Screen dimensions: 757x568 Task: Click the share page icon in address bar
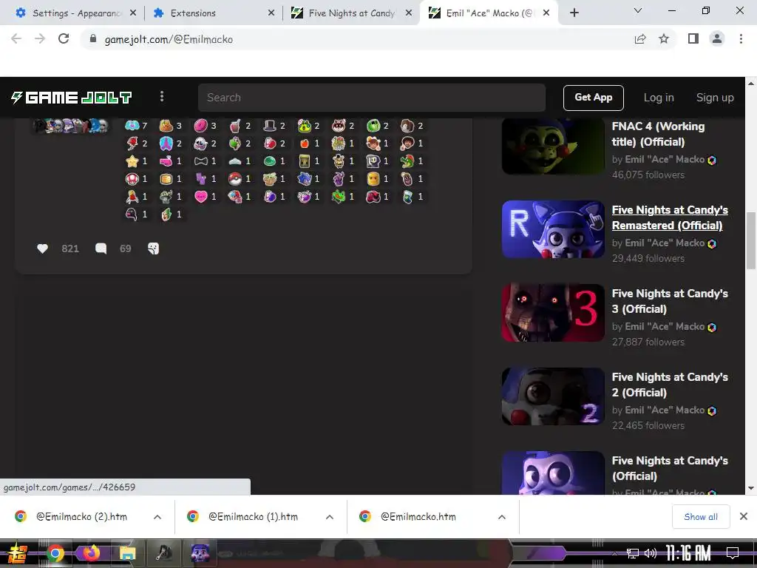tap(640, 39)
